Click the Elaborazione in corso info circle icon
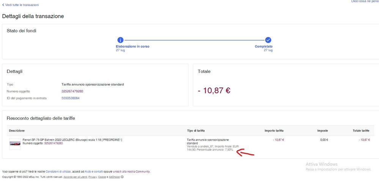 [x=120, y=40]
